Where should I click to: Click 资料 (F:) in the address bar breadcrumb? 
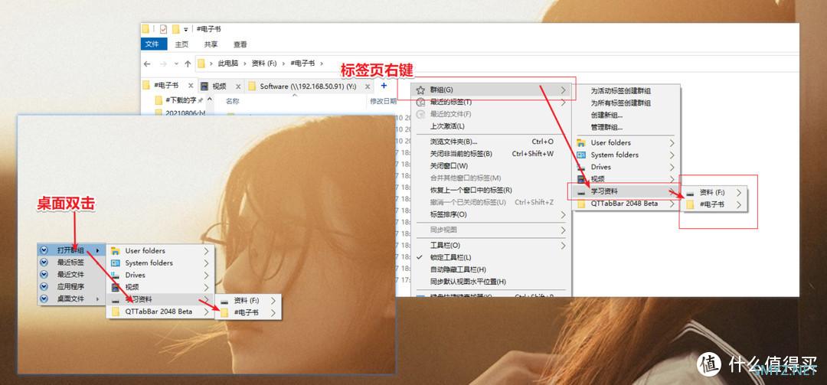click(x=264, y=64)
